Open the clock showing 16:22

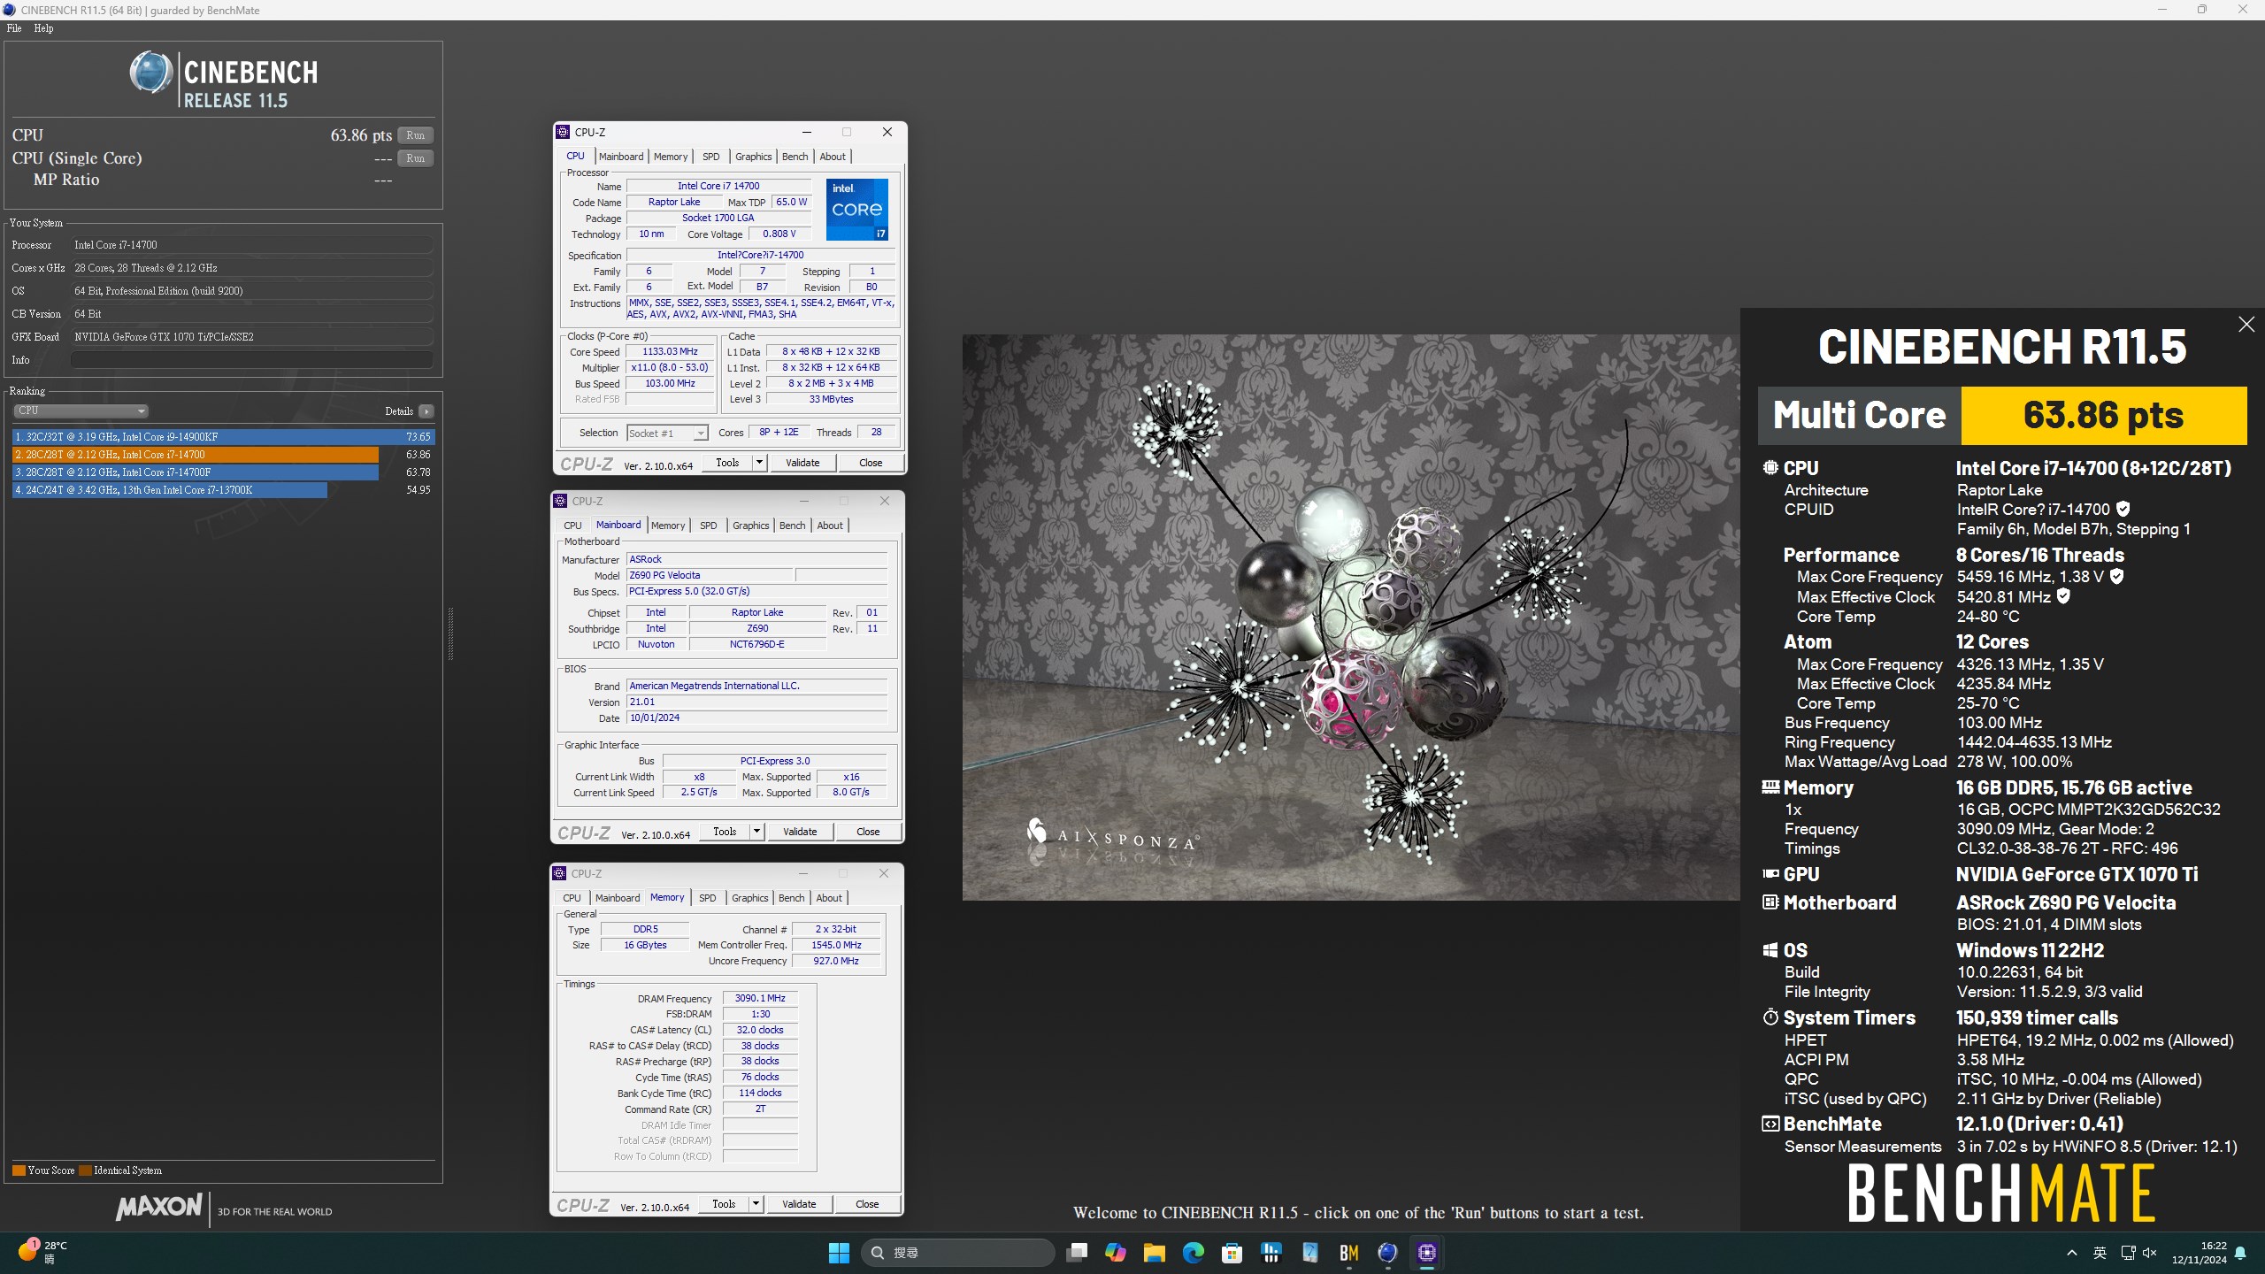pyautogui.click(x=2200, y=1253)
